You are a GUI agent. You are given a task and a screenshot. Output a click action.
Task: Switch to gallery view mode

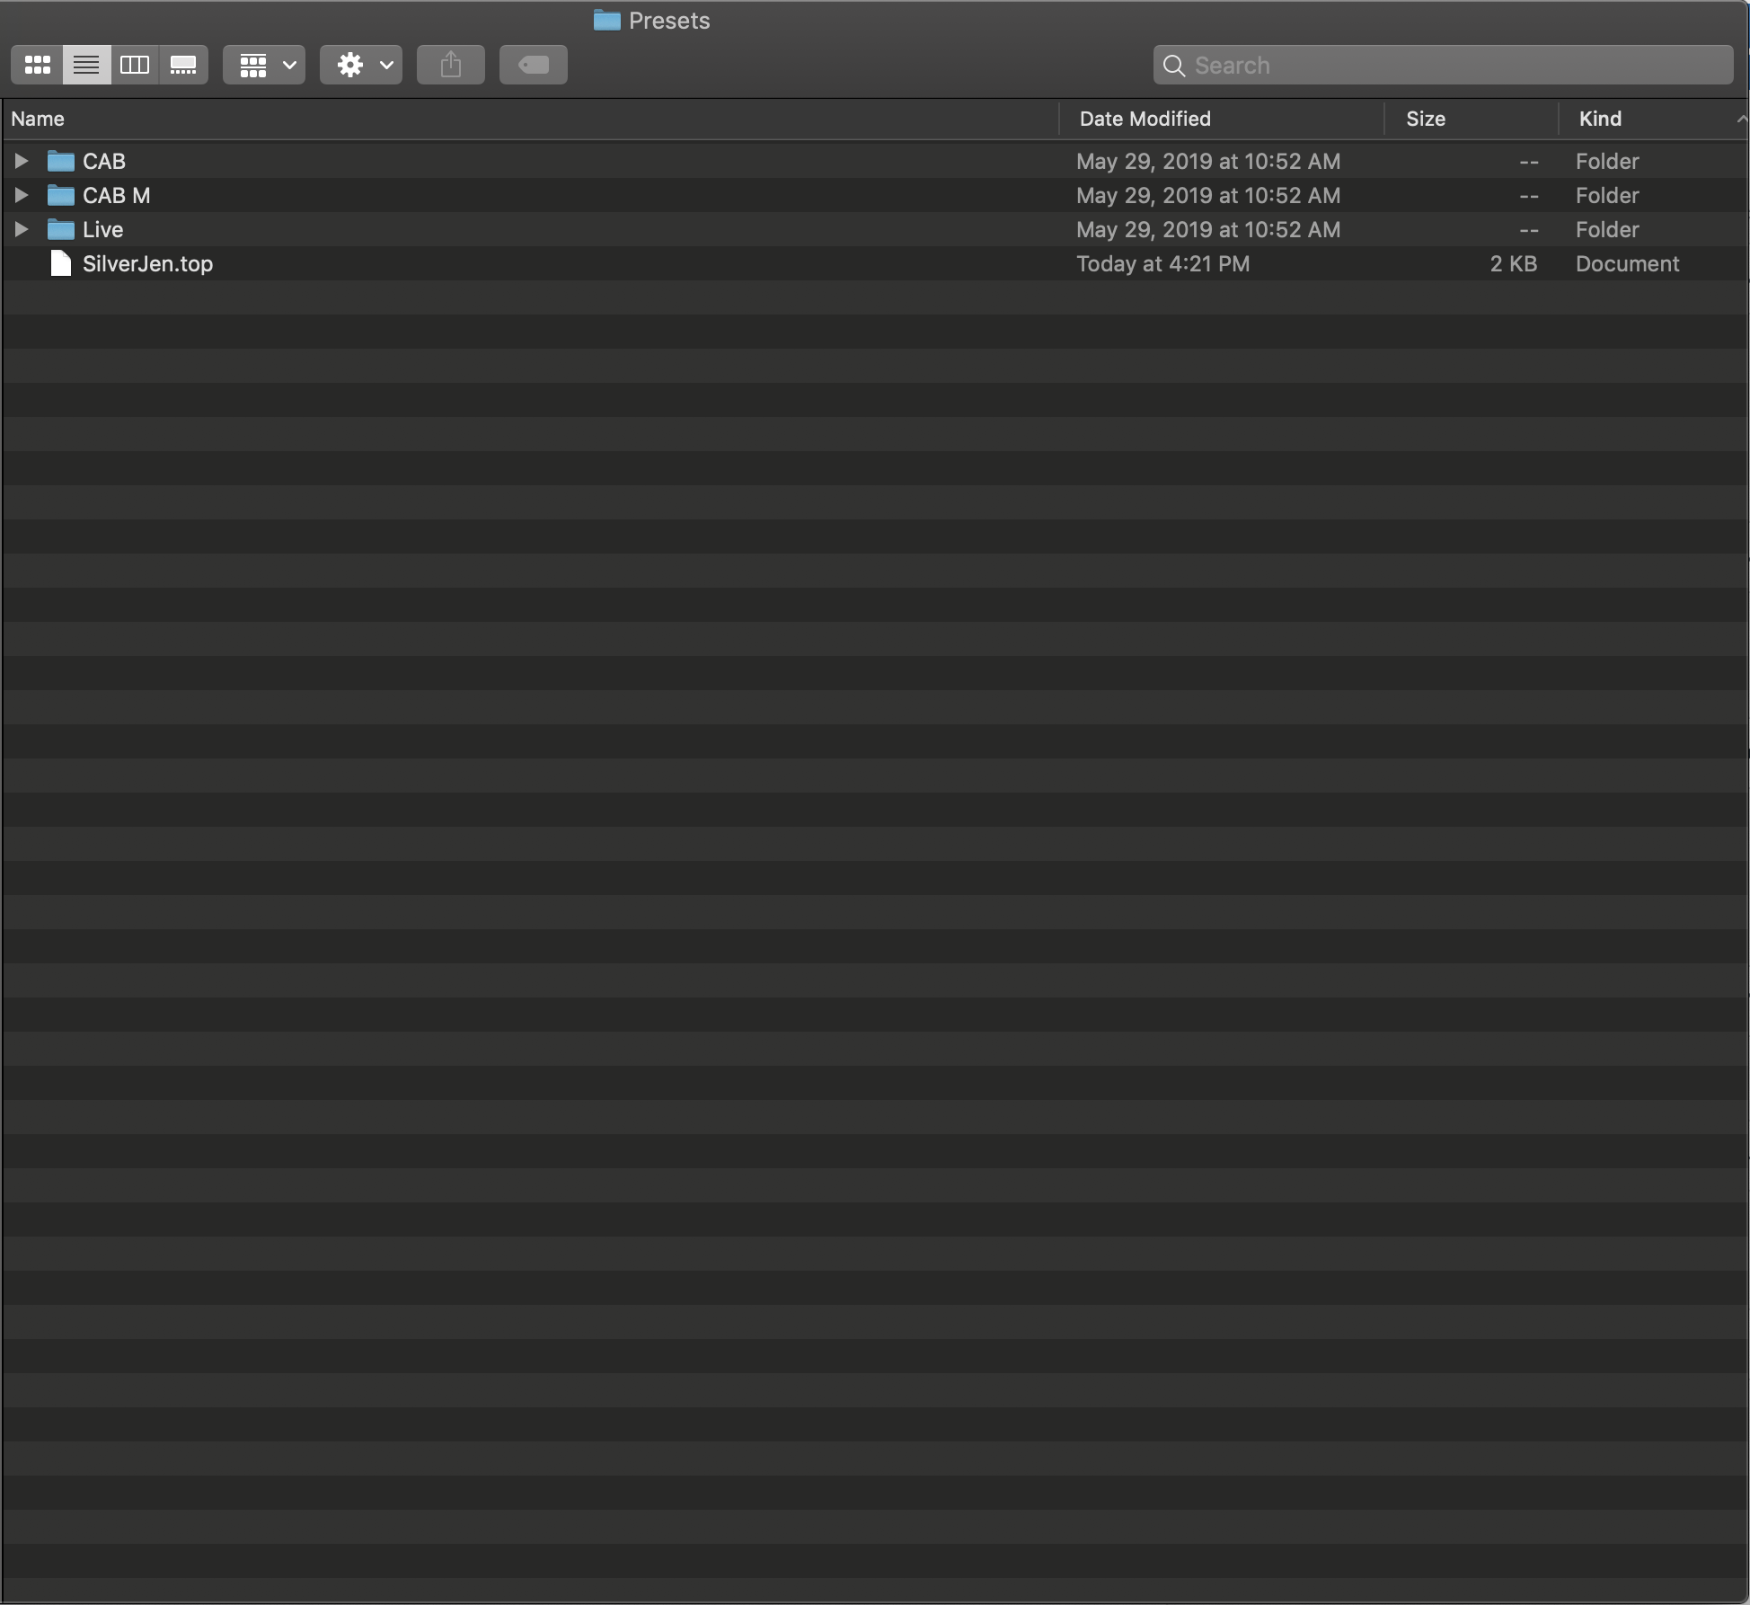(x=183, y=65)
